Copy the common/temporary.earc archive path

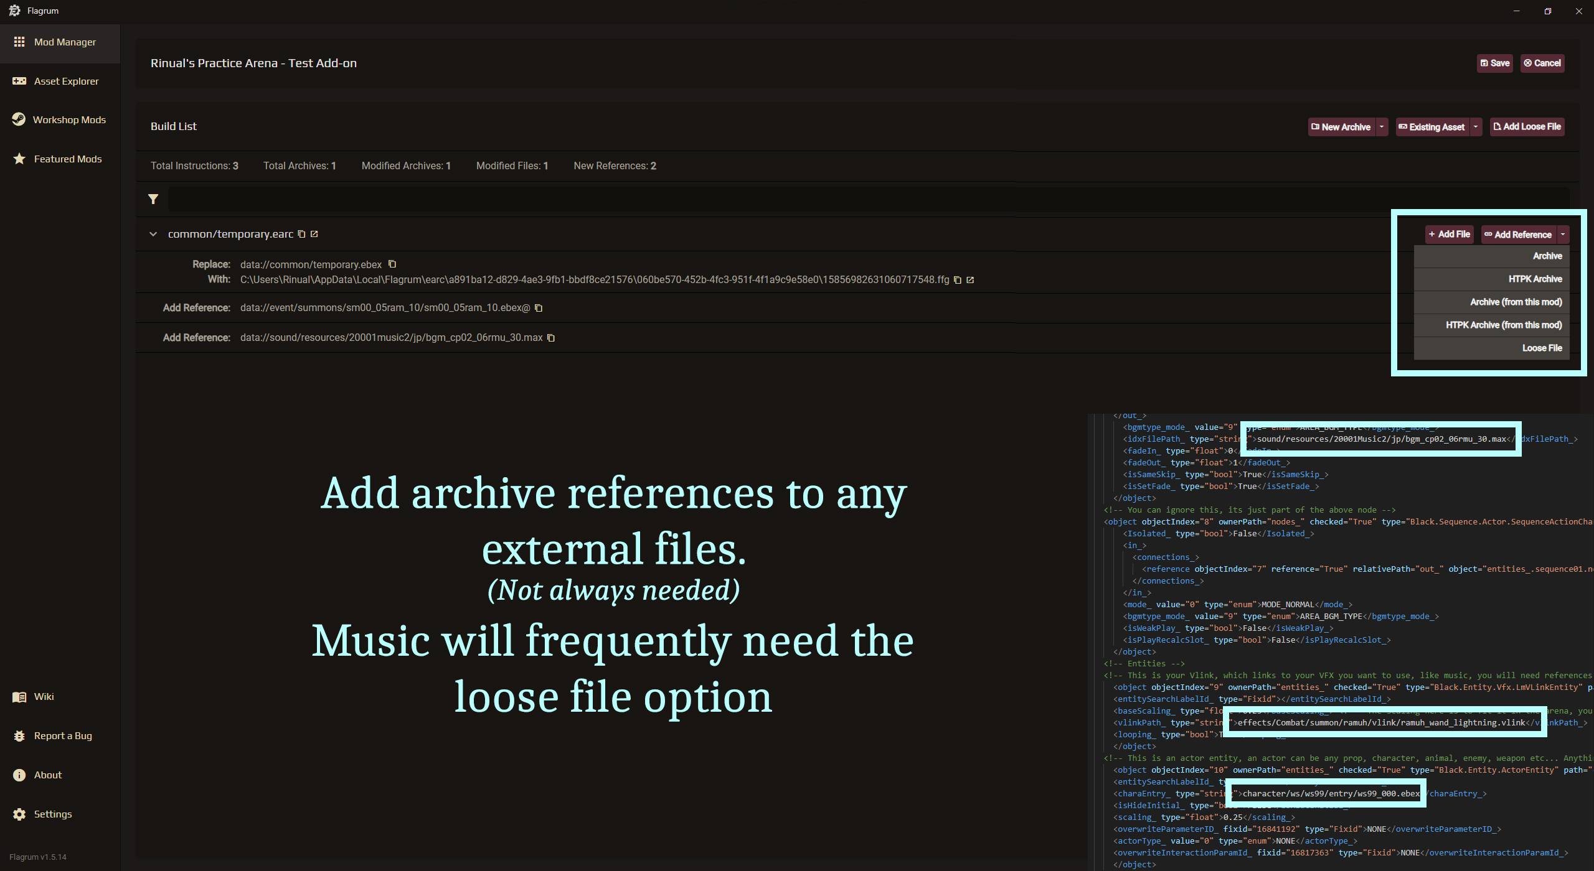[301, 234]
